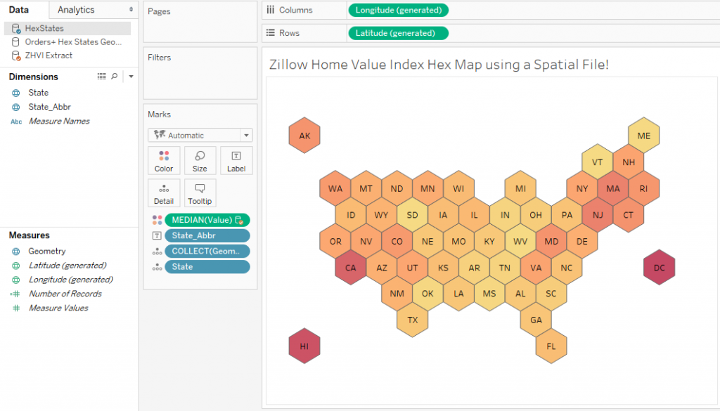Open the Size mark property
The width and height of the screenshot is (720, 411).
pyautogui.click(x=200, y=160)
